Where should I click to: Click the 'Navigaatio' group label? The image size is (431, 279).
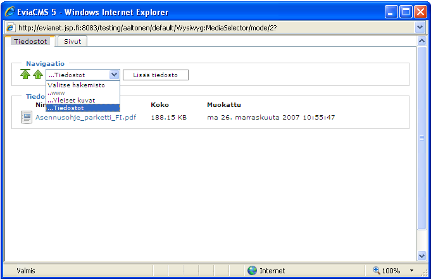click(46, 63)
